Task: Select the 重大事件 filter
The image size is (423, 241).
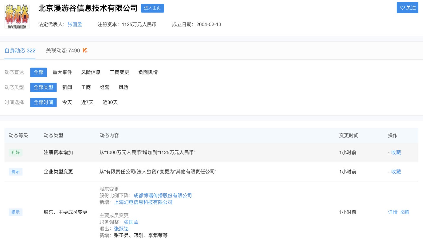Action: click(62, 72)
